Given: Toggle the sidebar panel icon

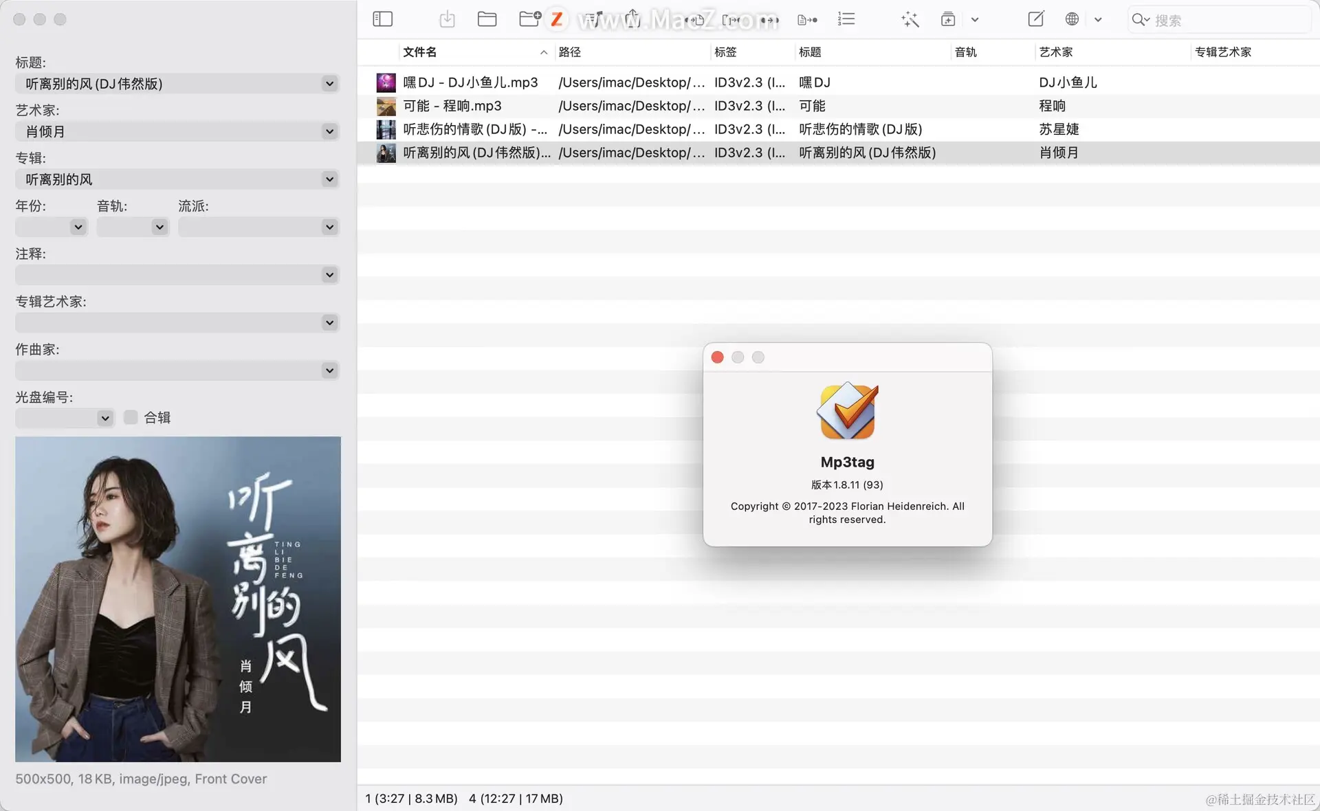Looking at the screenshot, I should pyautogui.click(x=382, y=19).
